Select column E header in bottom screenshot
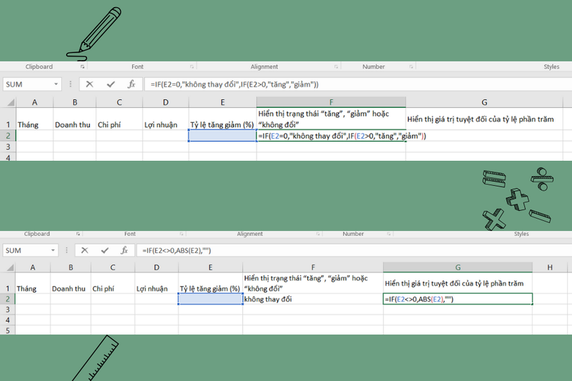 (210, 267)
